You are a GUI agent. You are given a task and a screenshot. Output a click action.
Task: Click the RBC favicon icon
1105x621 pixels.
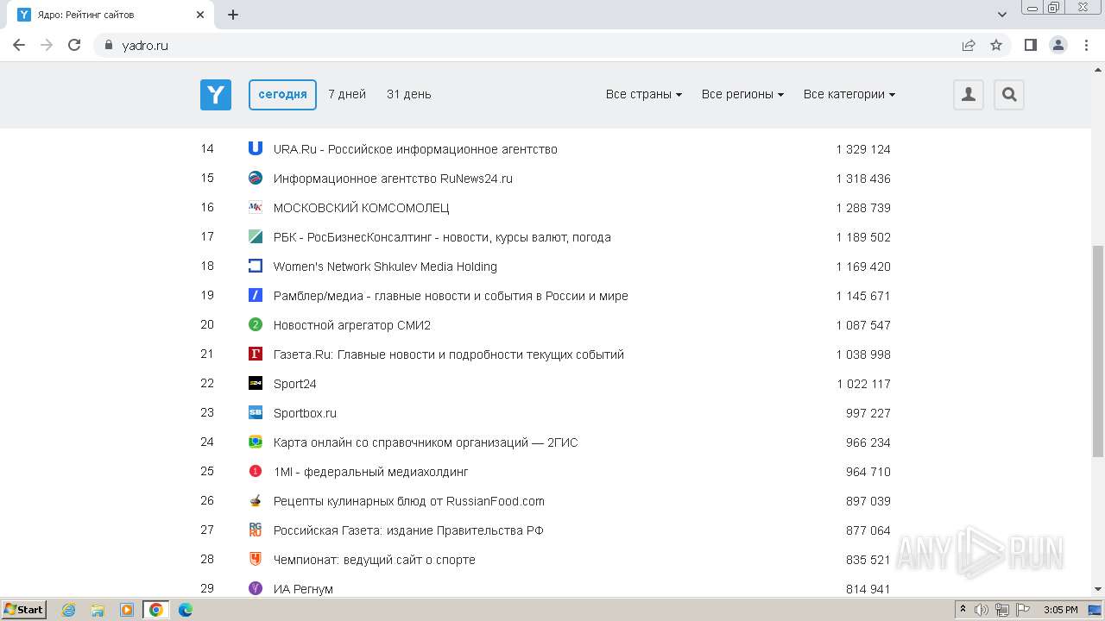point(256,236)
